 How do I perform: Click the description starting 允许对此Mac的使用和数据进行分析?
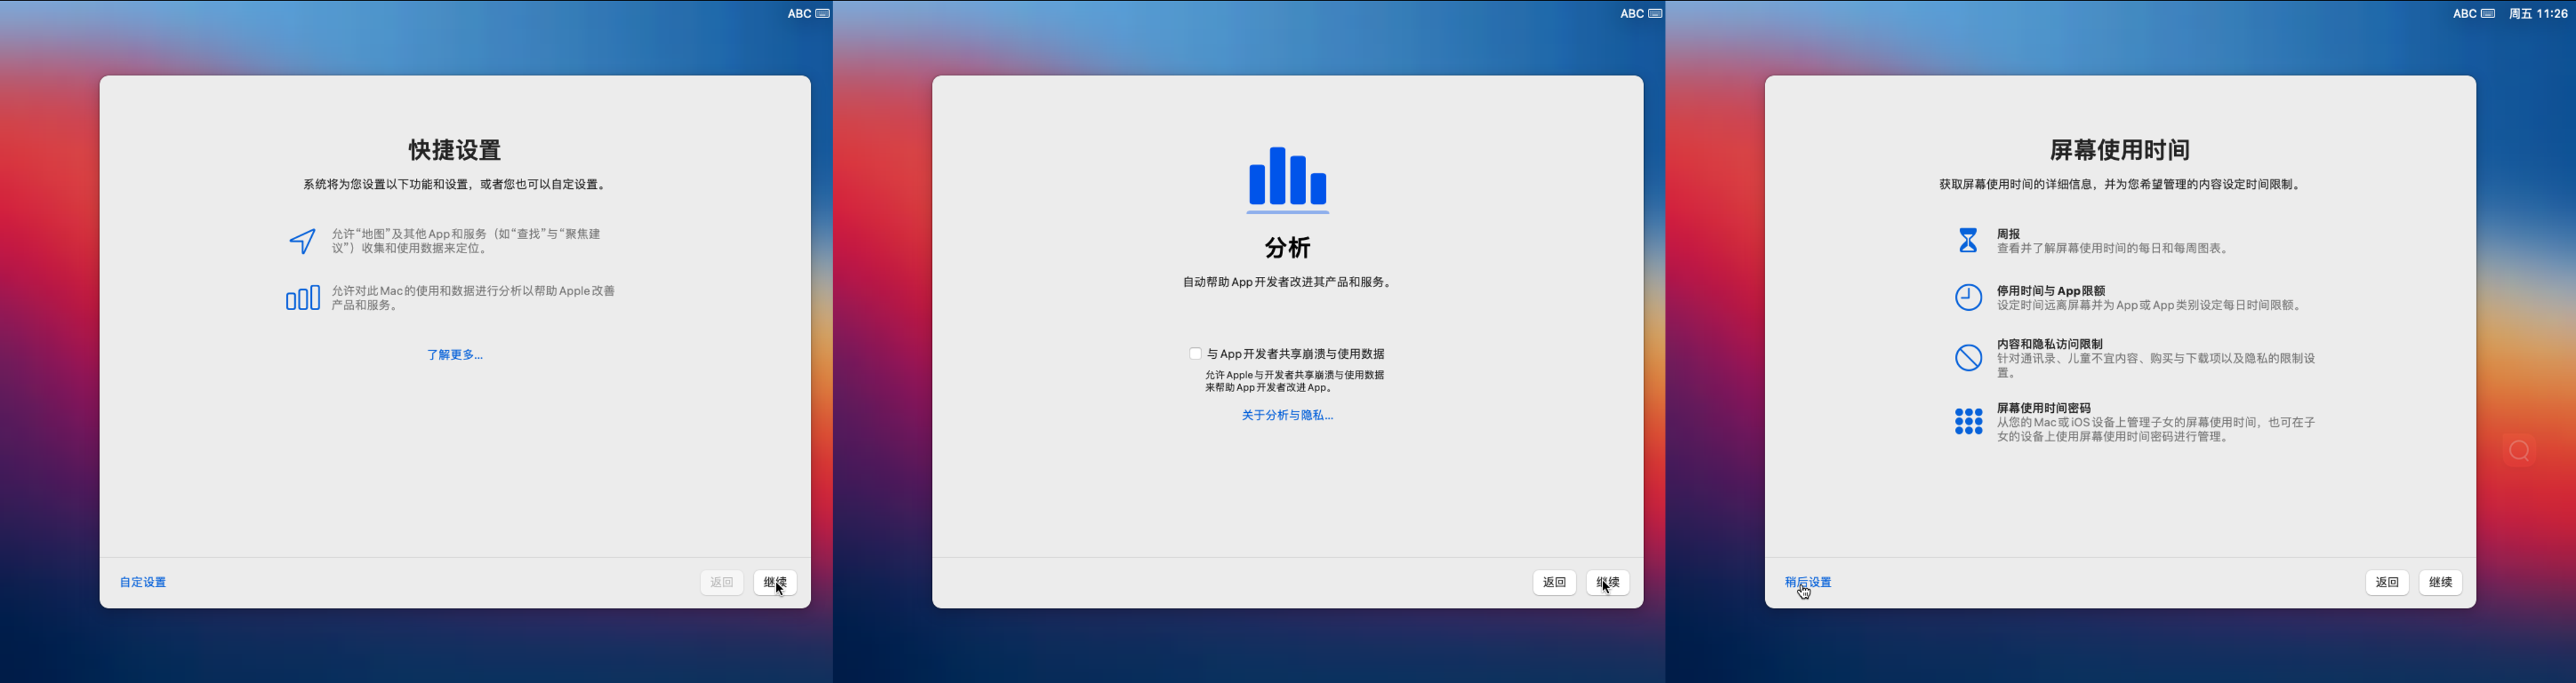pyautogui.click(x=473, y=297)
